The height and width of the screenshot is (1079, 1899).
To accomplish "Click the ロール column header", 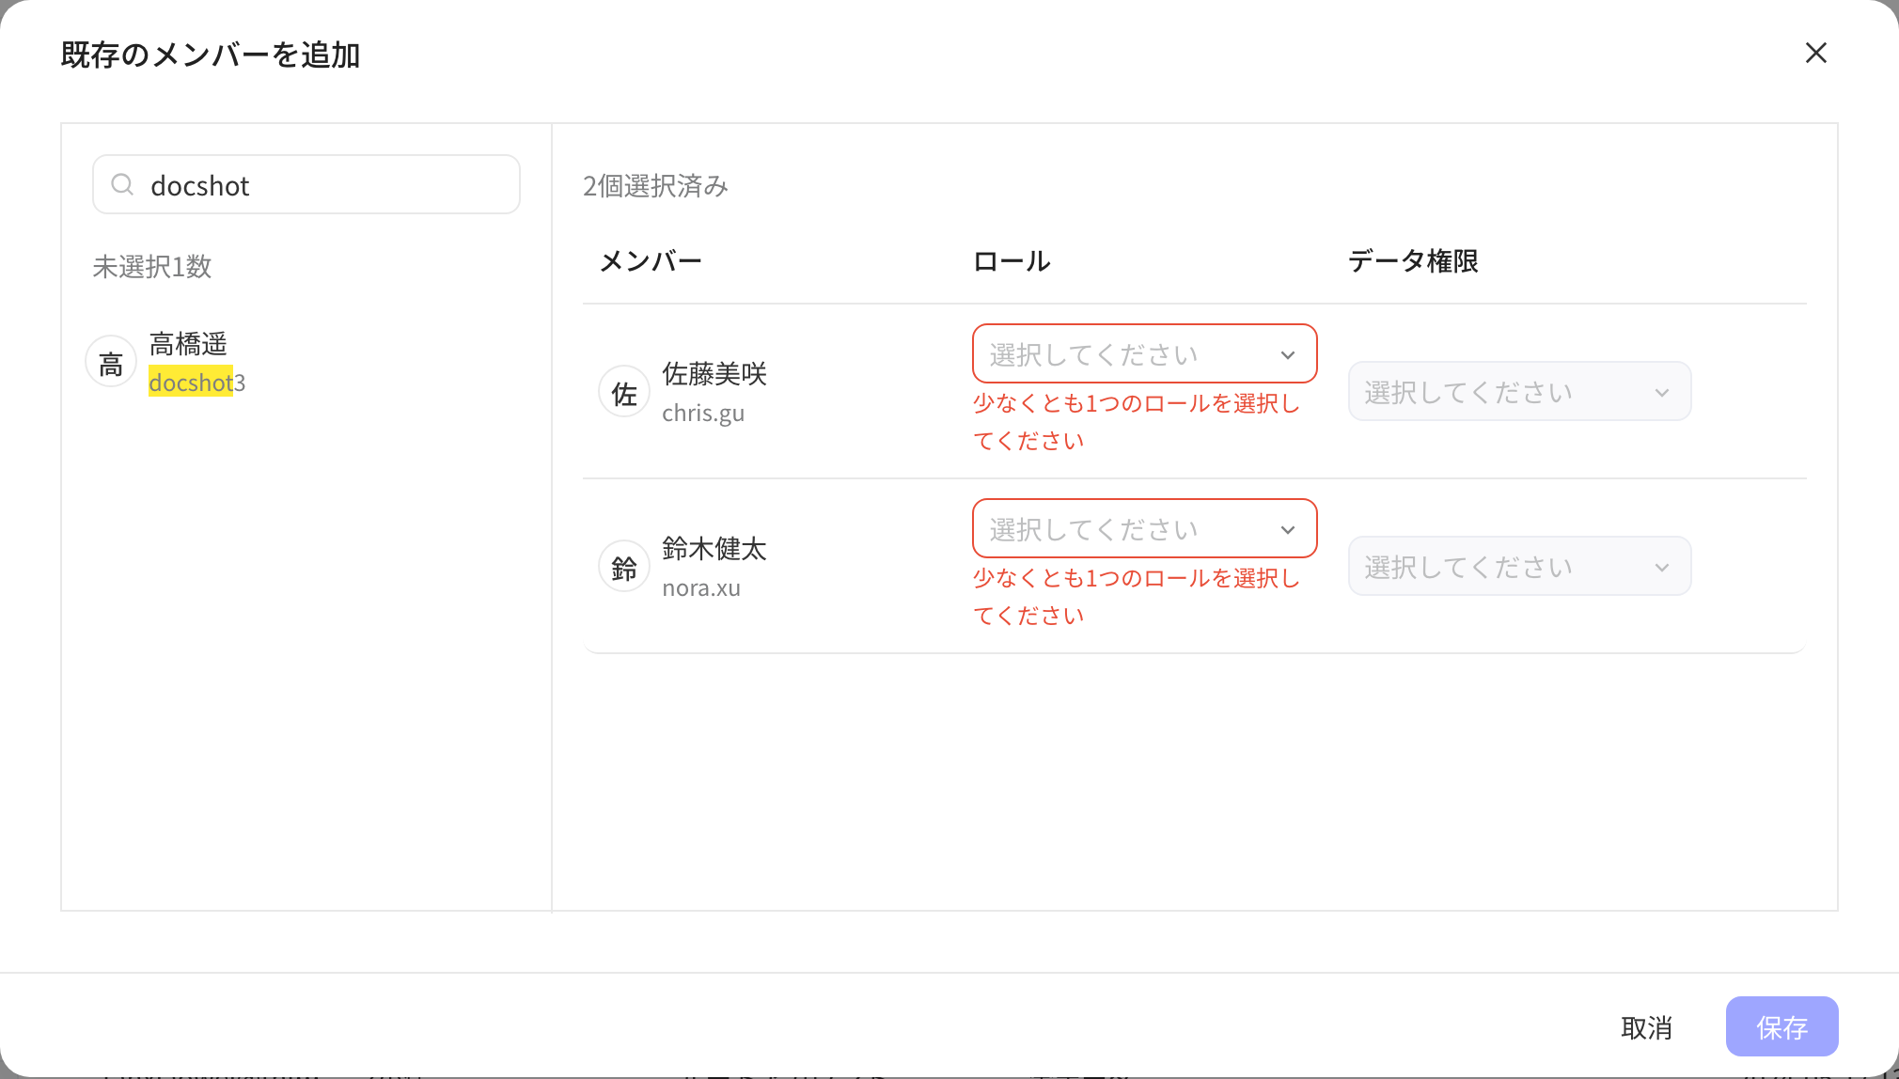I will pos(1012,260).
